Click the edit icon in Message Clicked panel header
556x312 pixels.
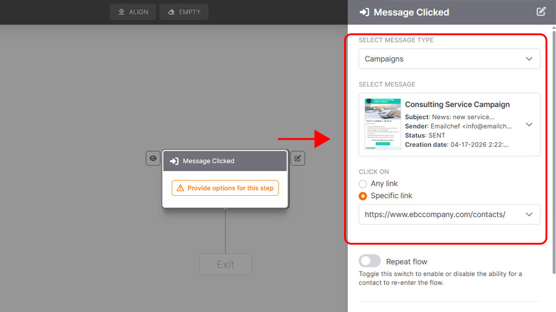coord(541,12)
